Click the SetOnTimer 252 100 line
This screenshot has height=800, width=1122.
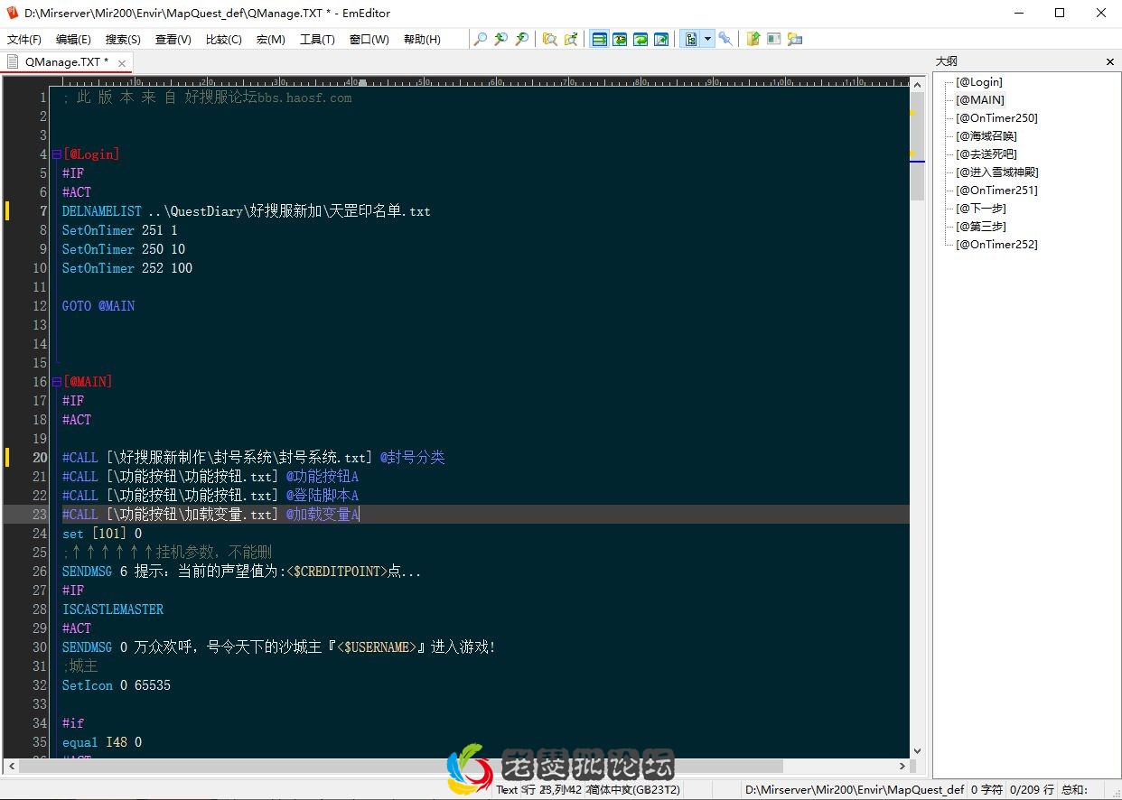pyautogui.click(x=127, y=268)
